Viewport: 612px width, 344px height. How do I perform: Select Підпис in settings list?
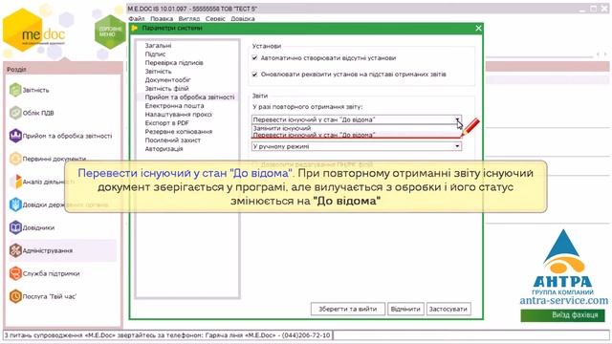coord(155,54)
